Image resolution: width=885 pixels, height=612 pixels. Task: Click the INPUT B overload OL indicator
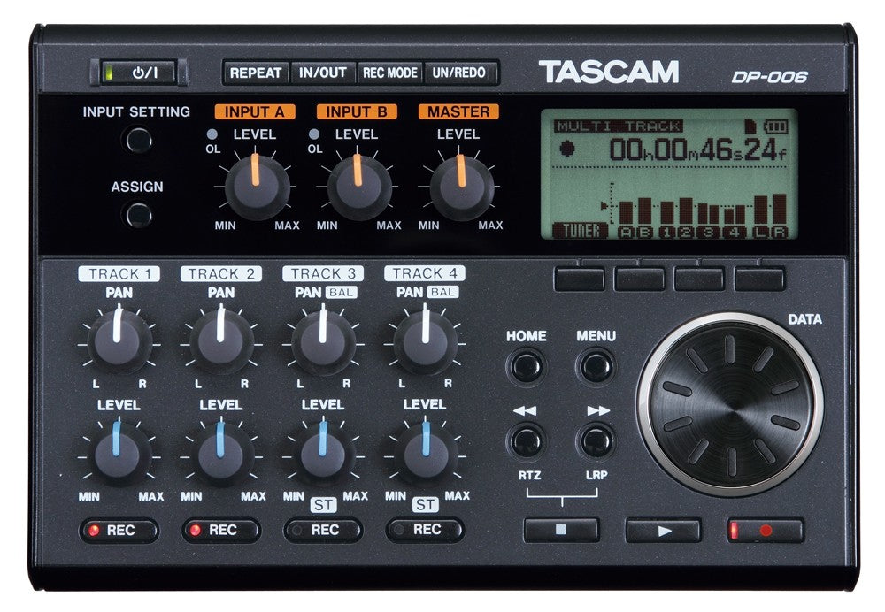[314, 134]
